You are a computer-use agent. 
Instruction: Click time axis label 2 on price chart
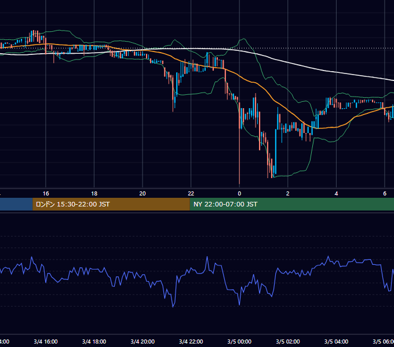point(288,194)
